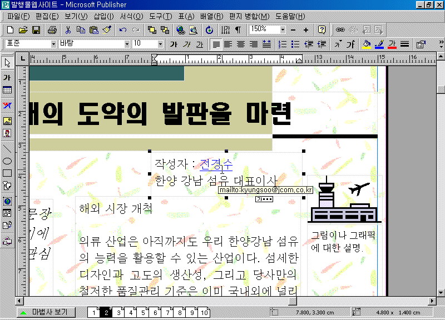Screen dimensions: 445x320
Task: Pick the Oval drawing tool
Action: click(x=7, y=161)
